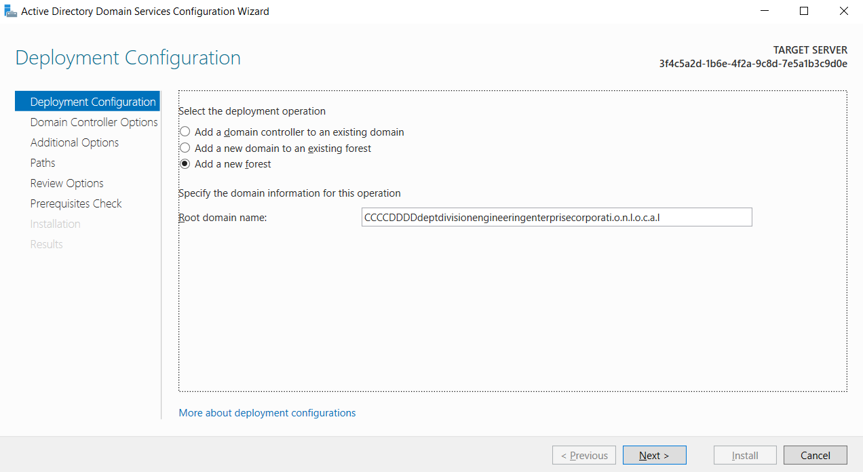Click the Root domain name input field

point(556,217)
